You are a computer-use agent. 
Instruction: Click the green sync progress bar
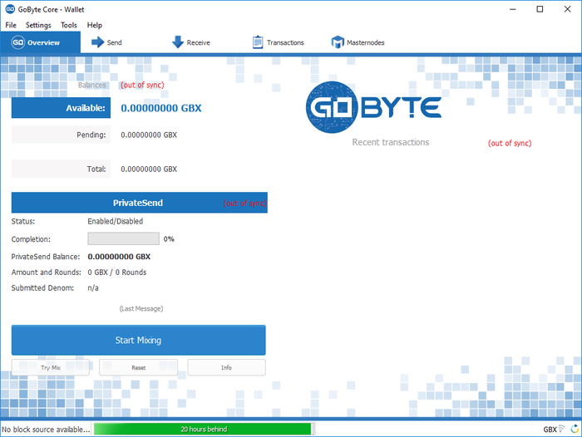(202, 429)
